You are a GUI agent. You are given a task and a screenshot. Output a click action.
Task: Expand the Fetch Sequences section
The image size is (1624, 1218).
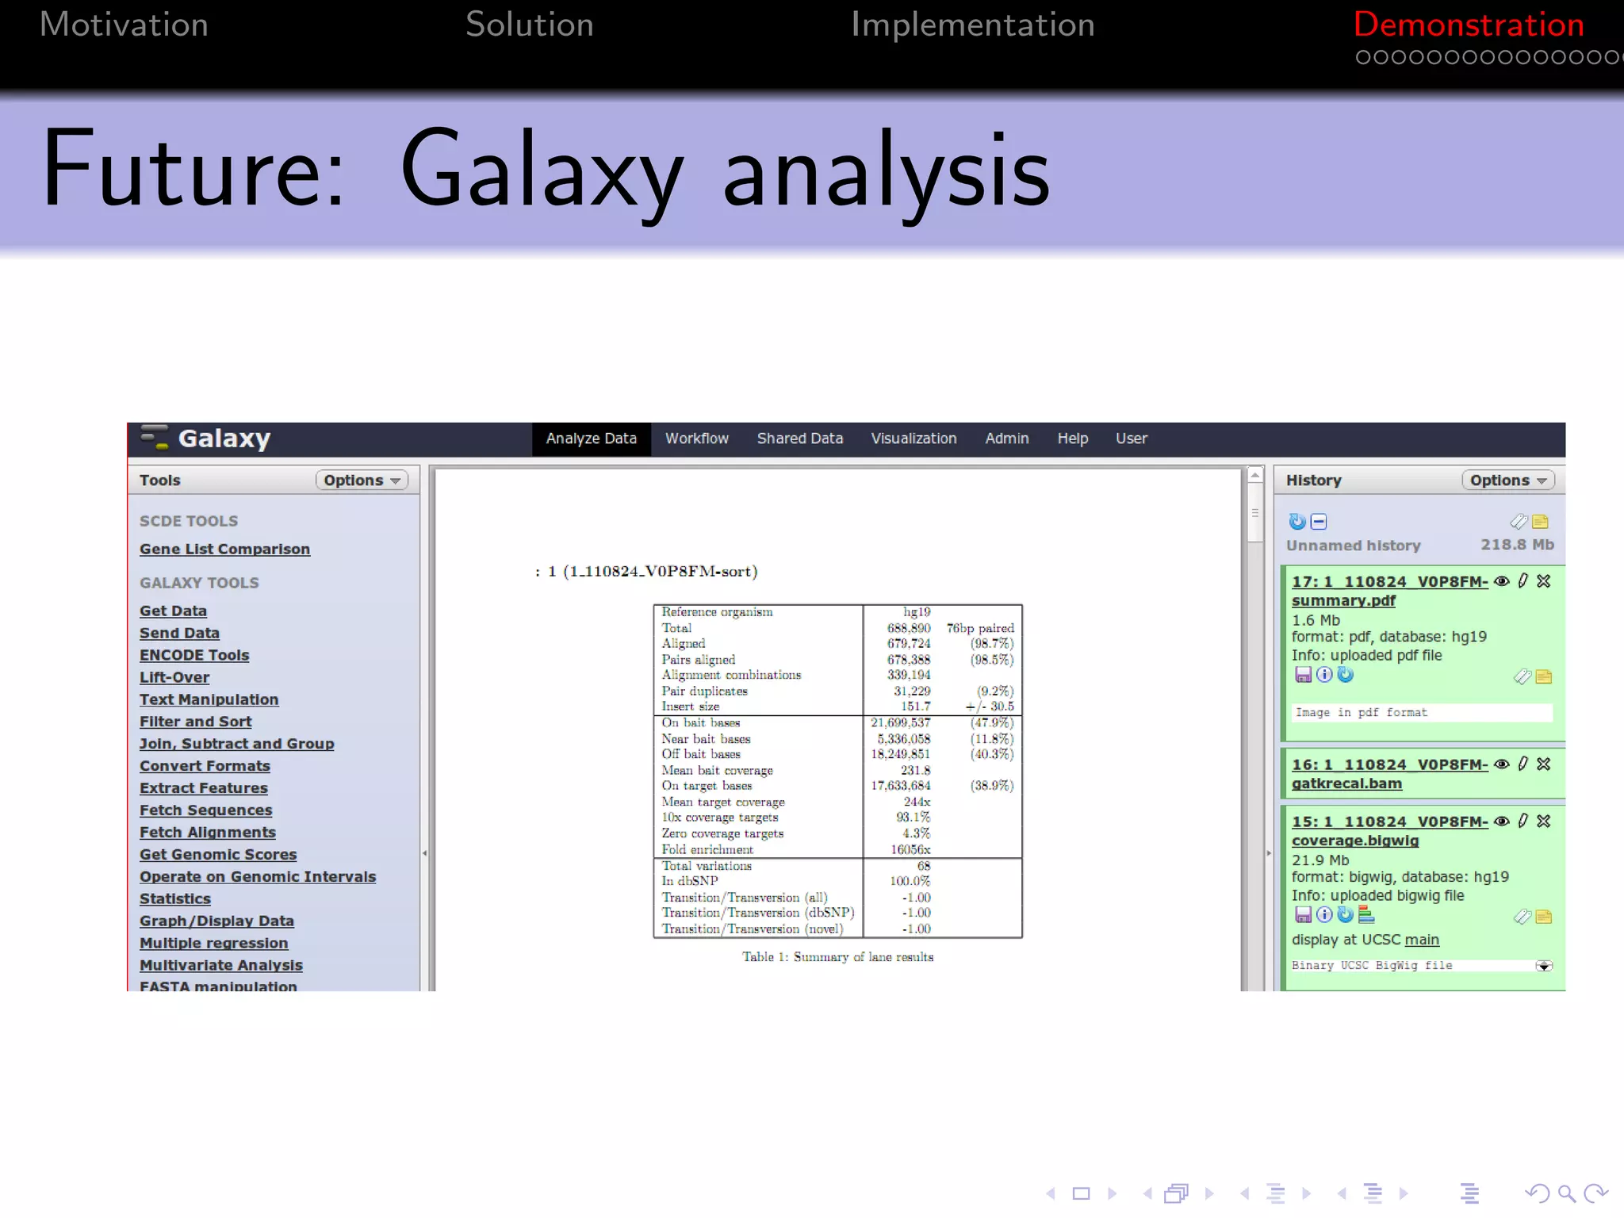(206, 810)
